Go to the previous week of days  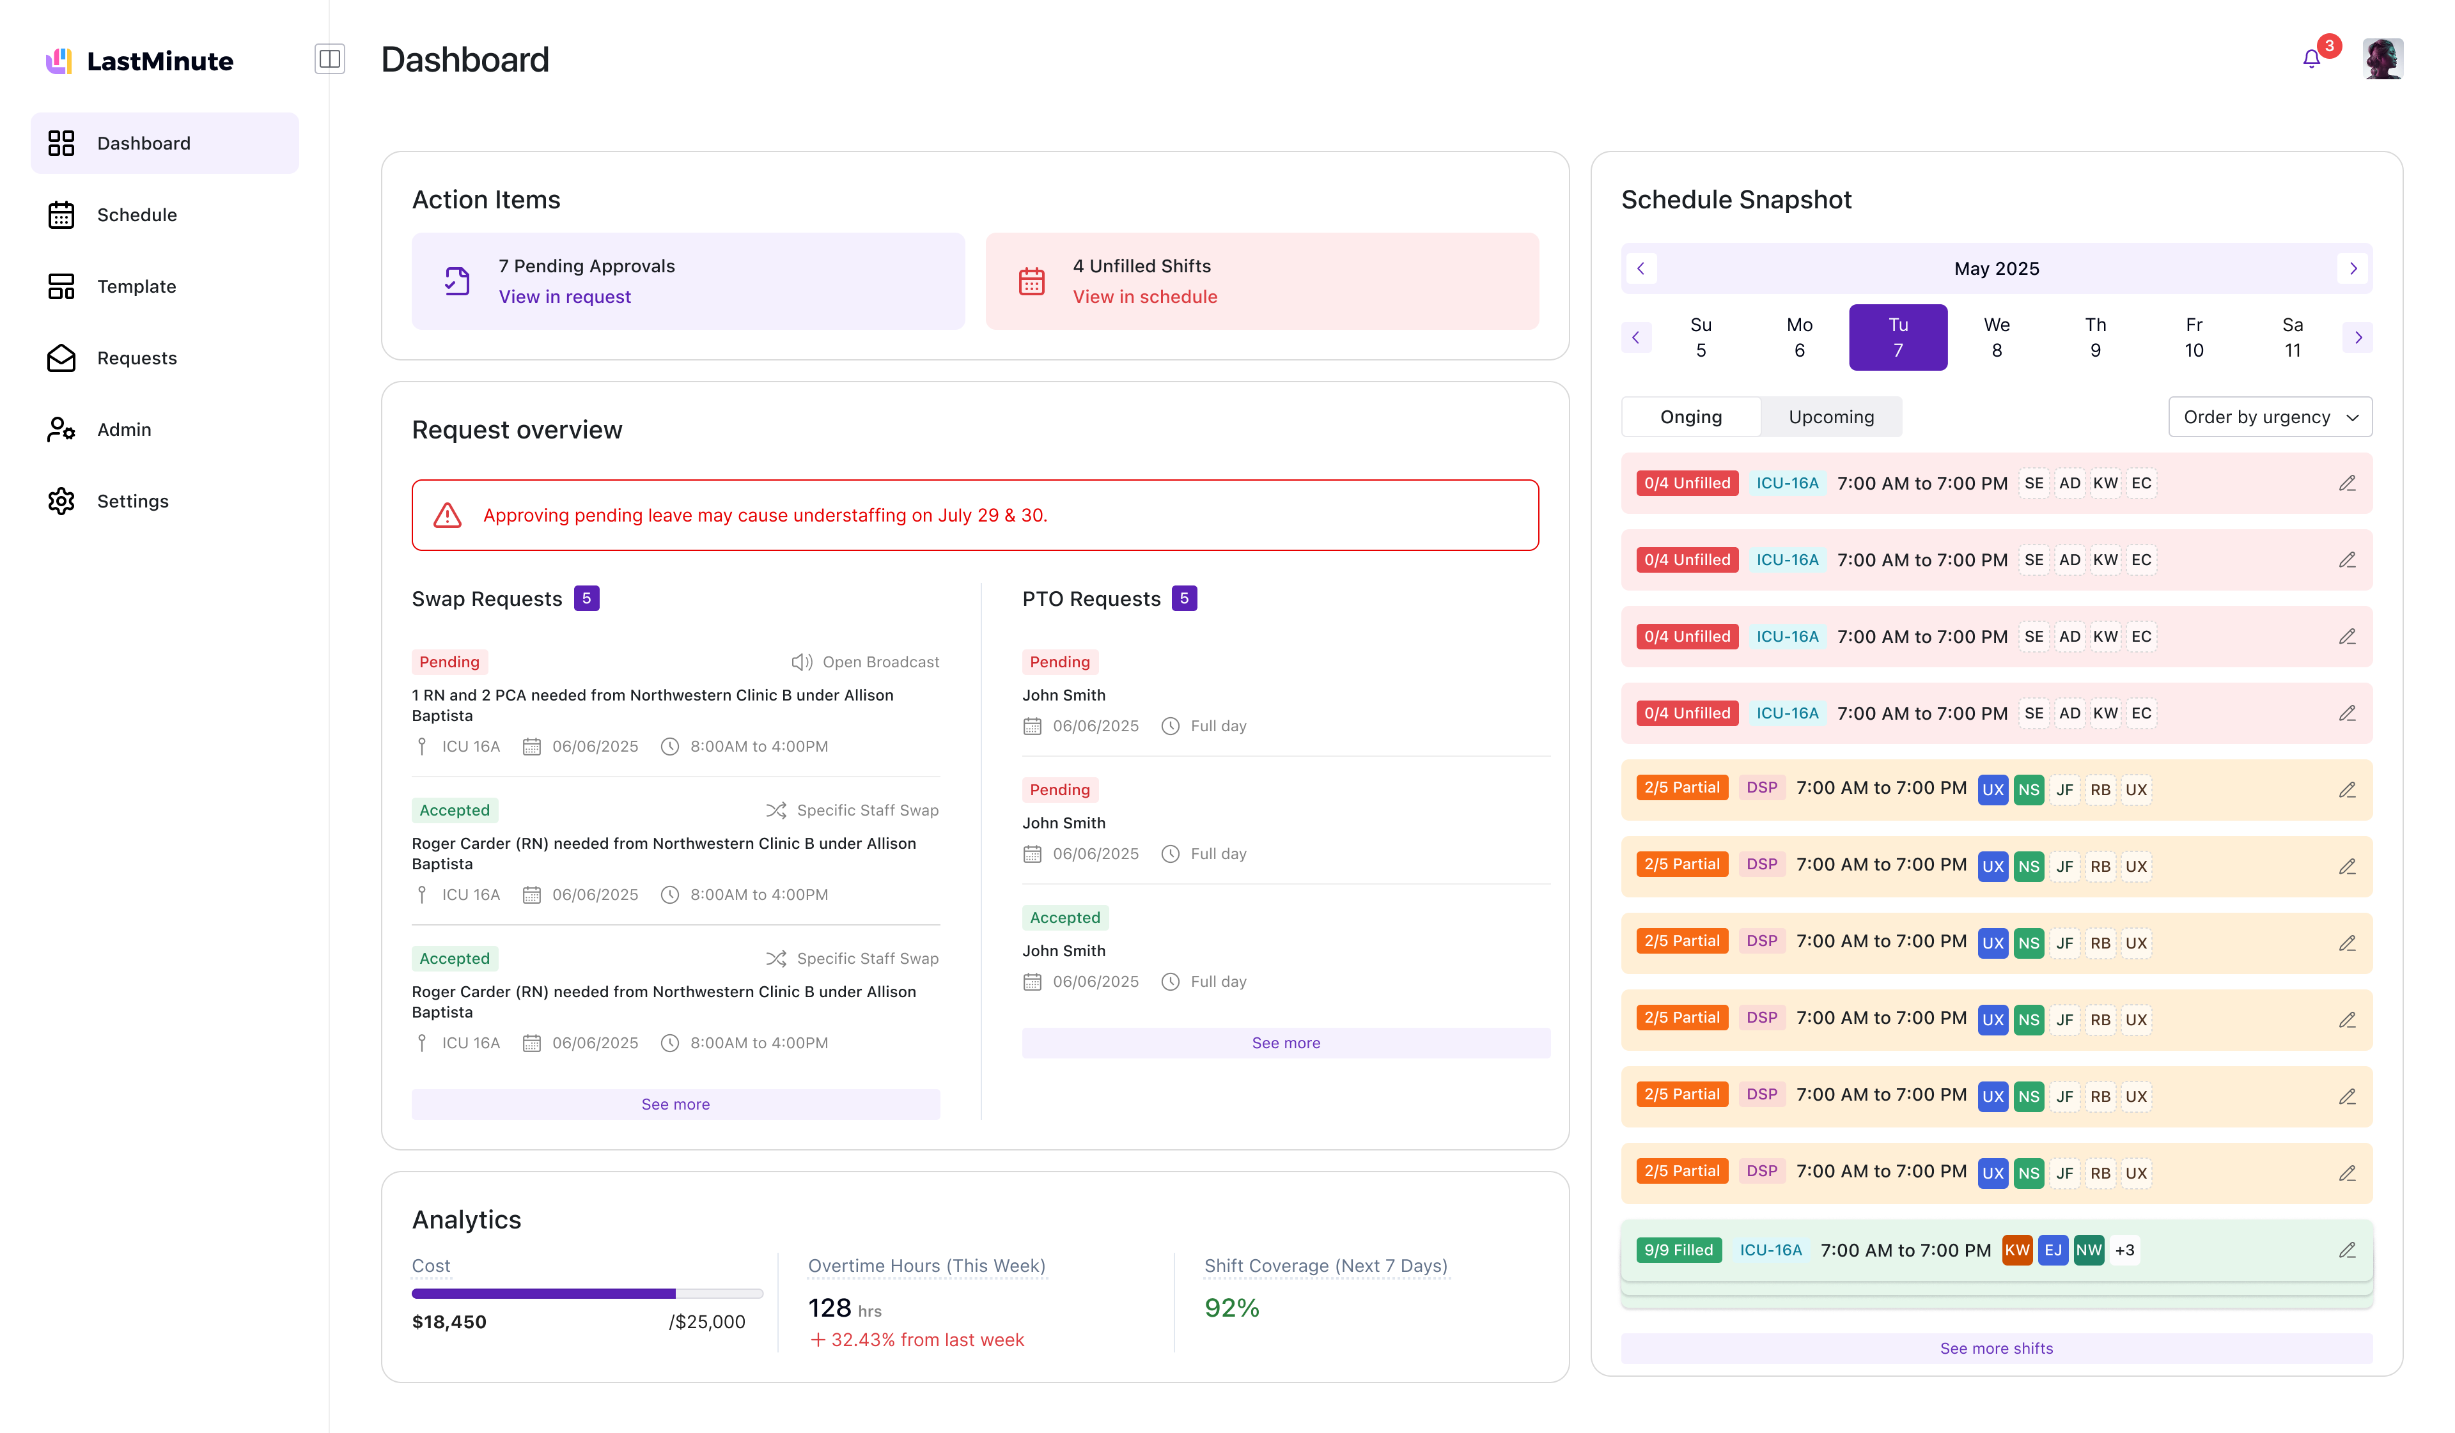[1637, 337]
